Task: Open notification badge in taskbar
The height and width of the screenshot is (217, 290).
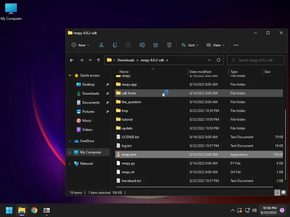Action: click(x=282, y=210)
